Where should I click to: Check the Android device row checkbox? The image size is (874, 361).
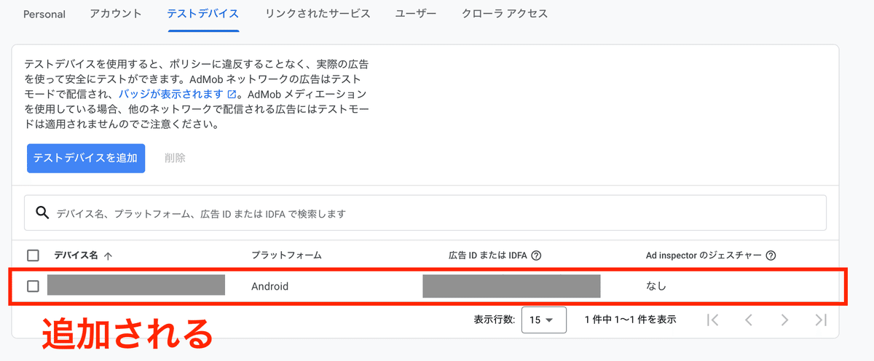click(33, 286)
